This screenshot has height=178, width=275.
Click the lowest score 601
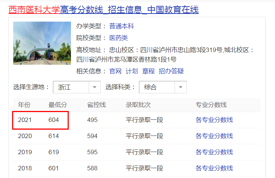point(53,168)
